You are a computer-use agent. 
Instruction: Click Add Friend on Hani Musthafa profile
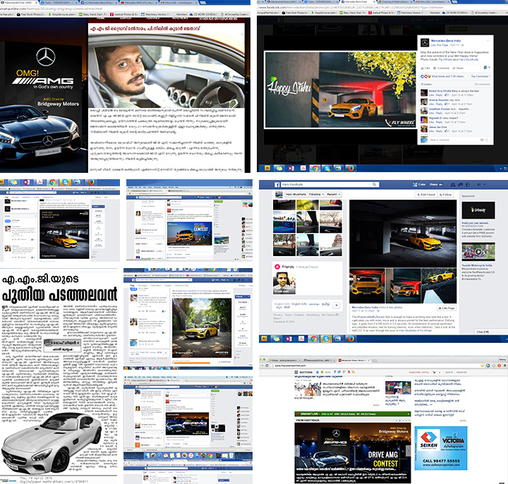[425, 195]
